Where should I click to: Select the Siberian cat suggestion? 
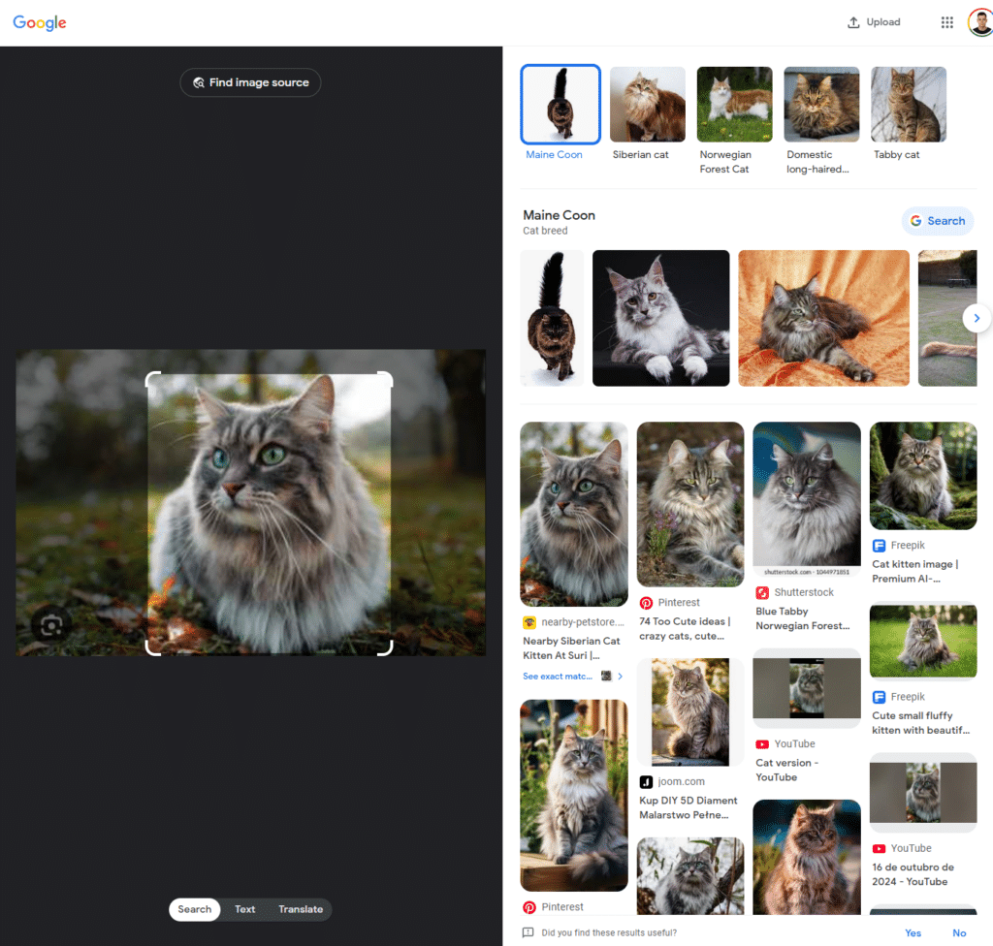(647, 105)
